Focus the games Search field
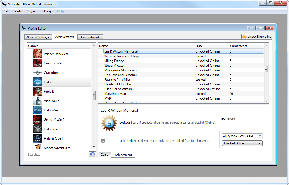Screen dimensions: 289x185 click(x=57, y=155)
